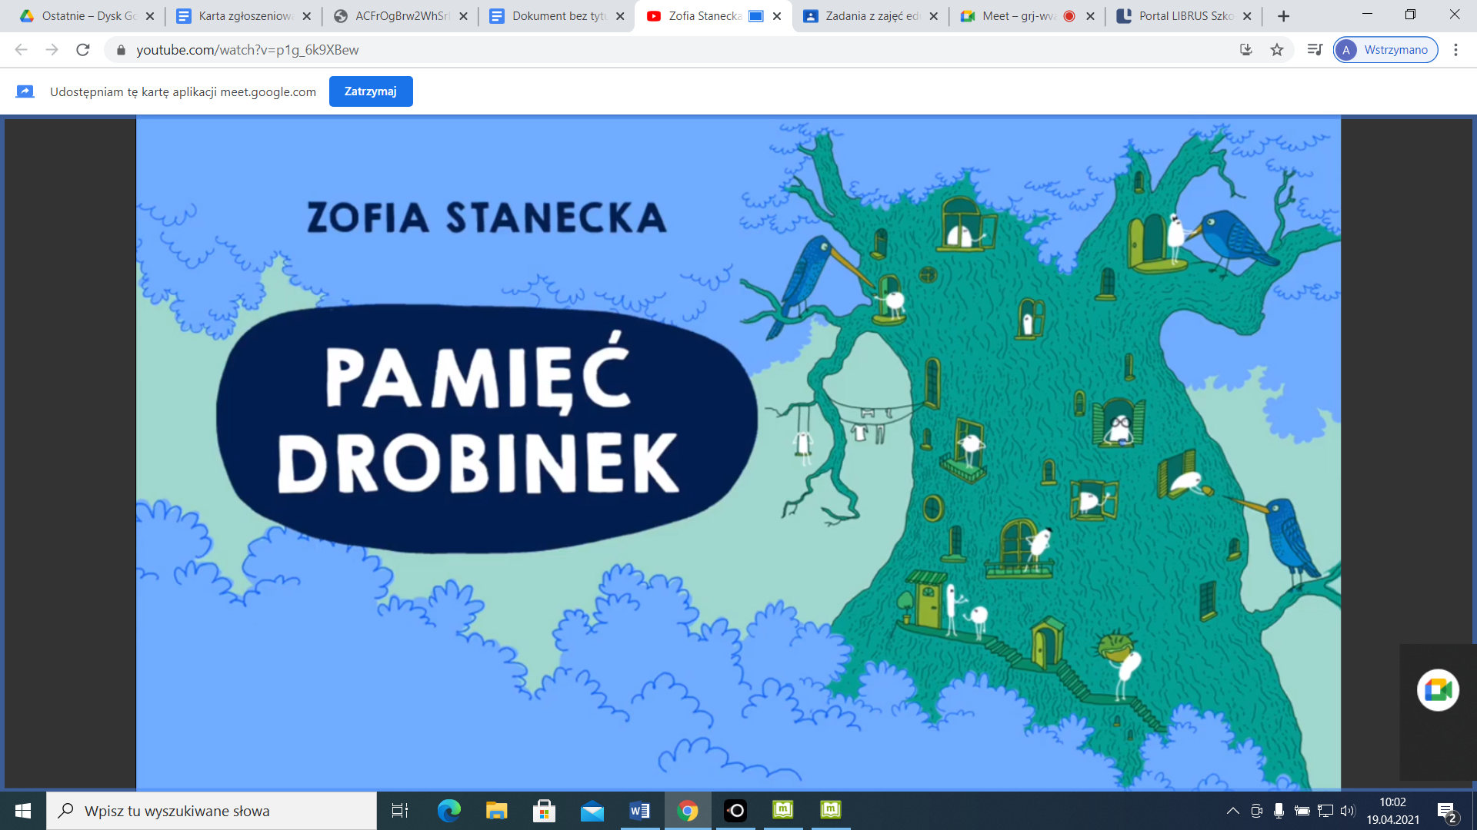
Task: Close the Karta zgłoszeniowa tab
Action: pyautogui.click(x=307, y=16)
